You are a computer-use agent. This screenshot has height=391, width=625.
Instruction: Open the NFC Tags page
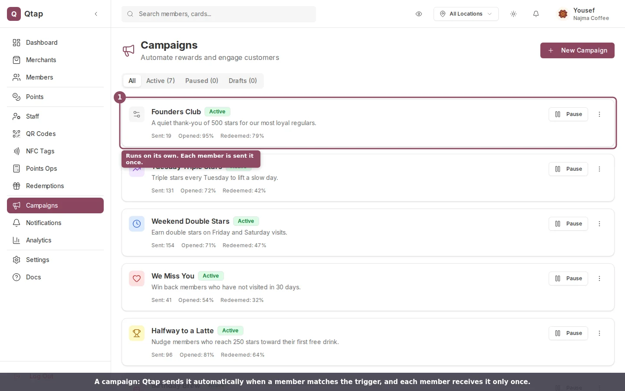(x=55, y=151)
